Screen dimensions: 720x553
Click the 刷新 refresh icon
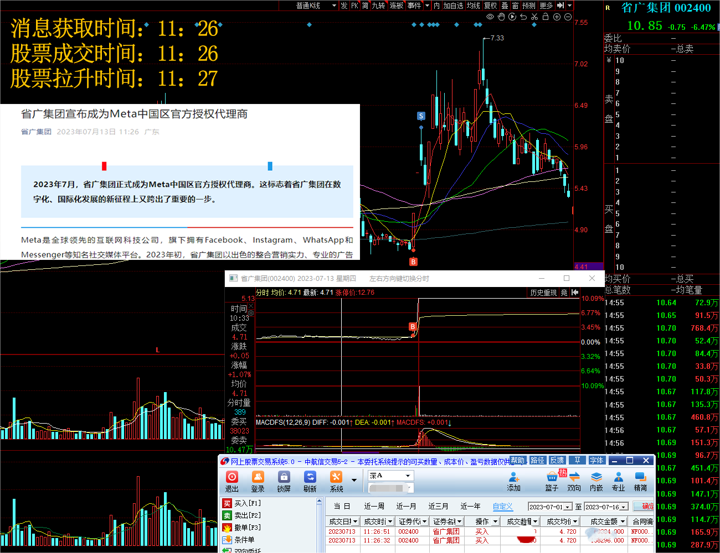click(x=310, y=481)
